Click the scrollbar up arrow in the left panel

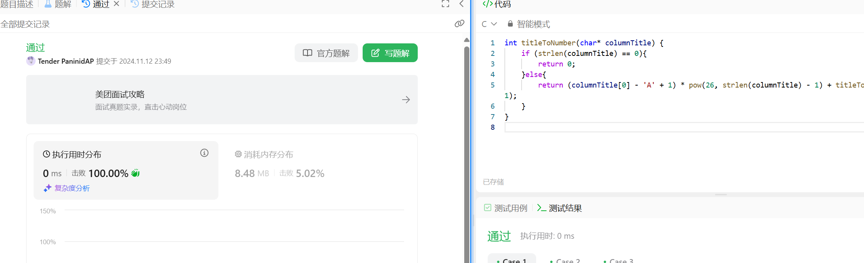pyautogui.click(x=467, y=40)
